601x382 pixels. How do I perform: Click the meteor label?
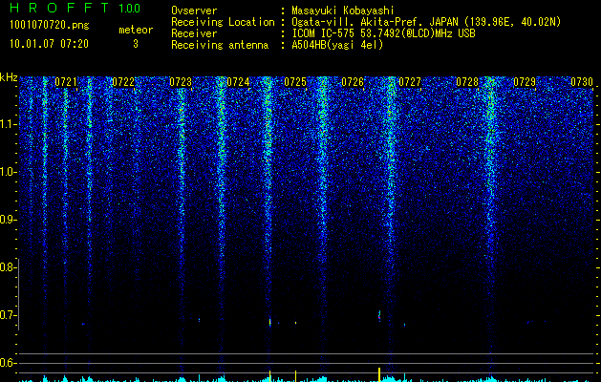[136, 30]
